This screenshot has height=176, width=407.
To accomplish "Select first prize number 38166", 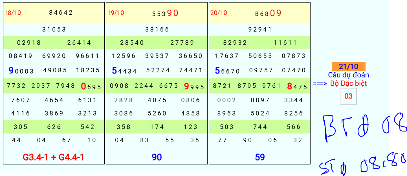I will (x=157, y=29).
